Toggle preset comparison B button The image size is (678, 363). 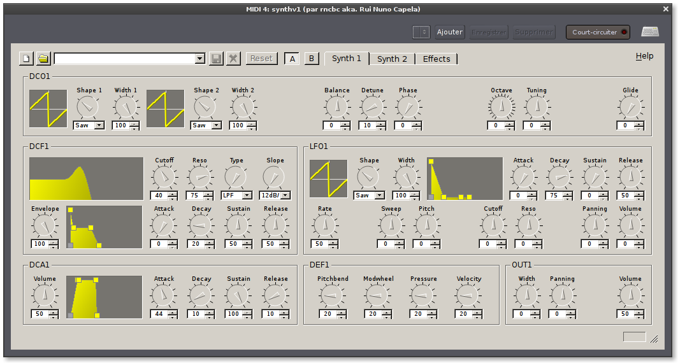pos(312,59)
